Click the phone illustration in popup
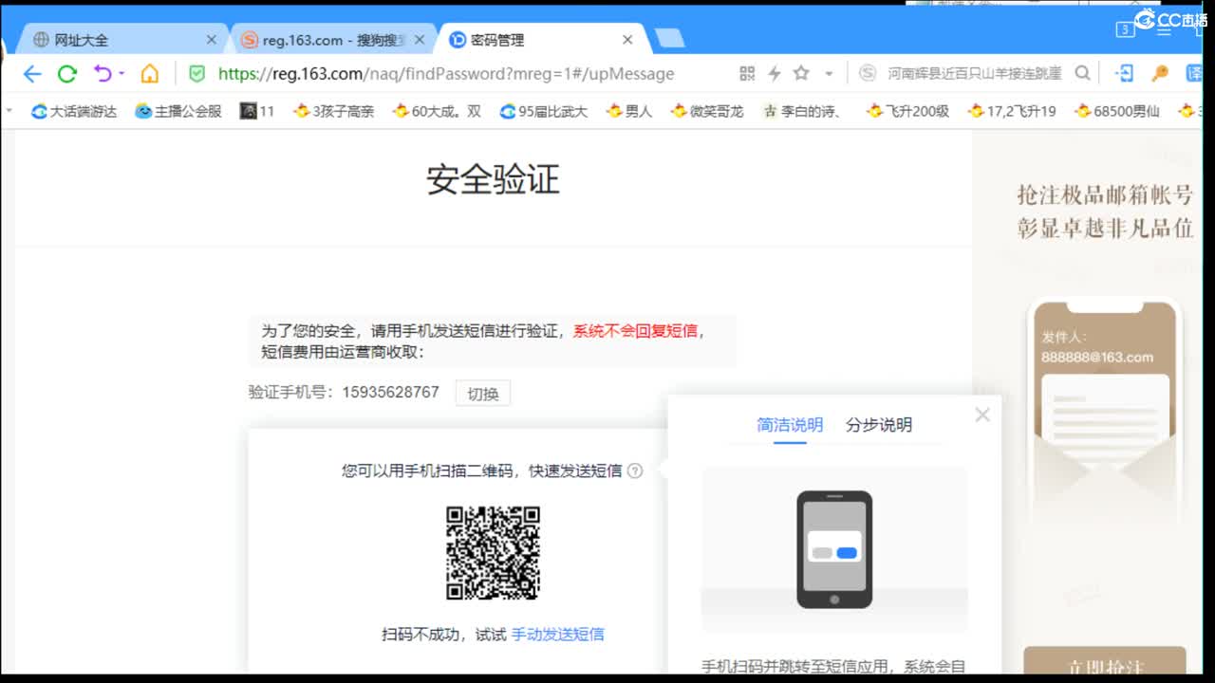Screen dimensions: 1215x683 click(834, 549)
